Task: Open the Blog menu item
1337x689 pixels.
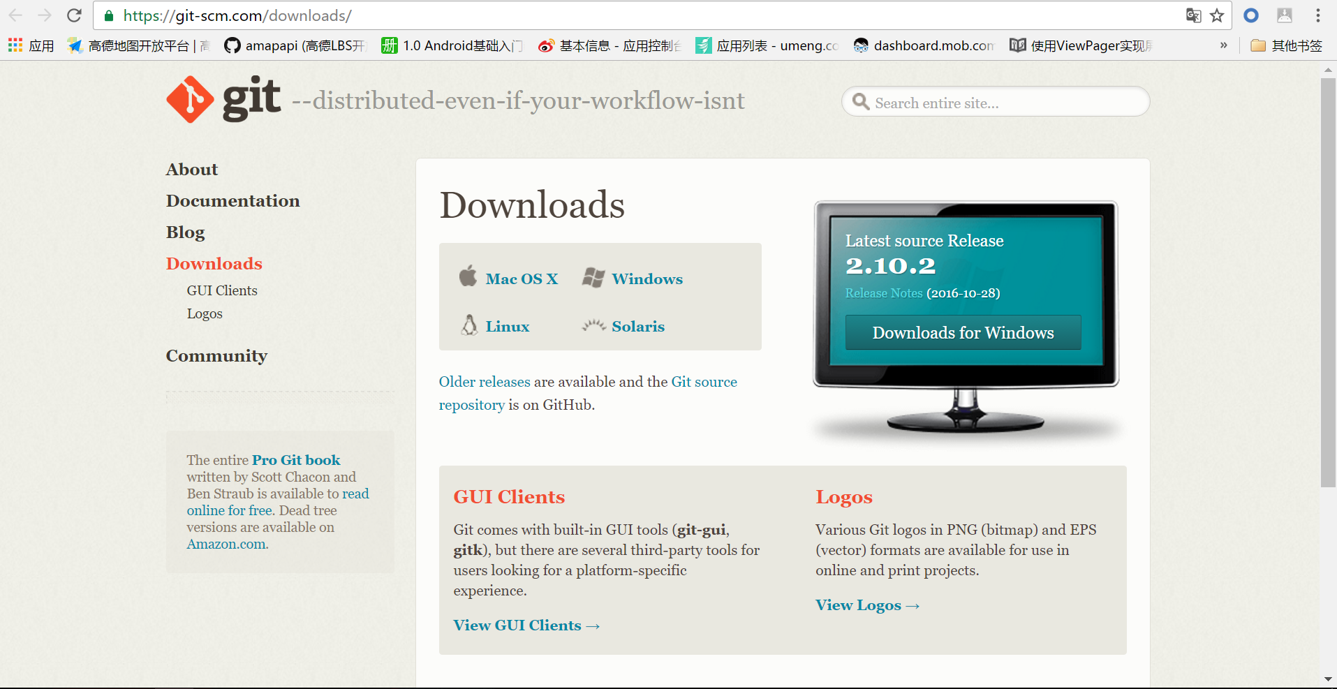Action: point(186,232)
